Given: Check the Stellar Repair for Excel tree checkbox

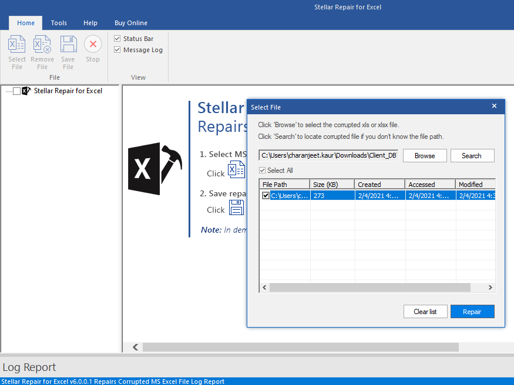Looking at the screenshot, I should [16, 91].
